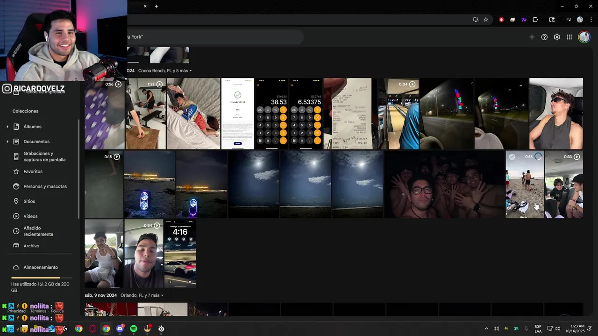Open the red hand ad blocker extension
The image size is (598, 336).
point(502,20)
